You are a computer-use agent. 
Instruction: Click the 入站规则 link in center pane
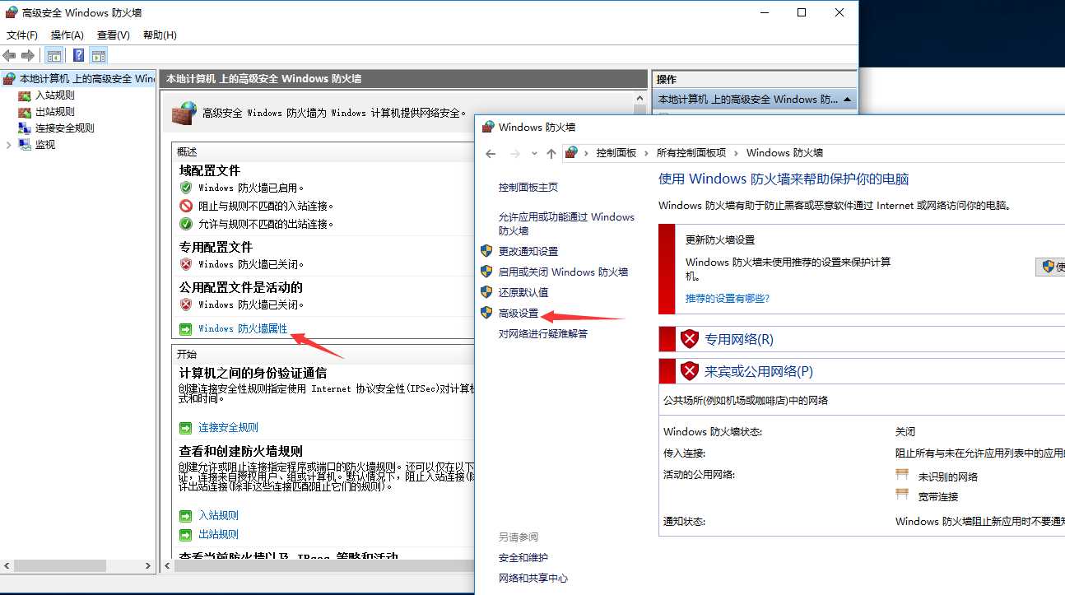click(218, 515)
